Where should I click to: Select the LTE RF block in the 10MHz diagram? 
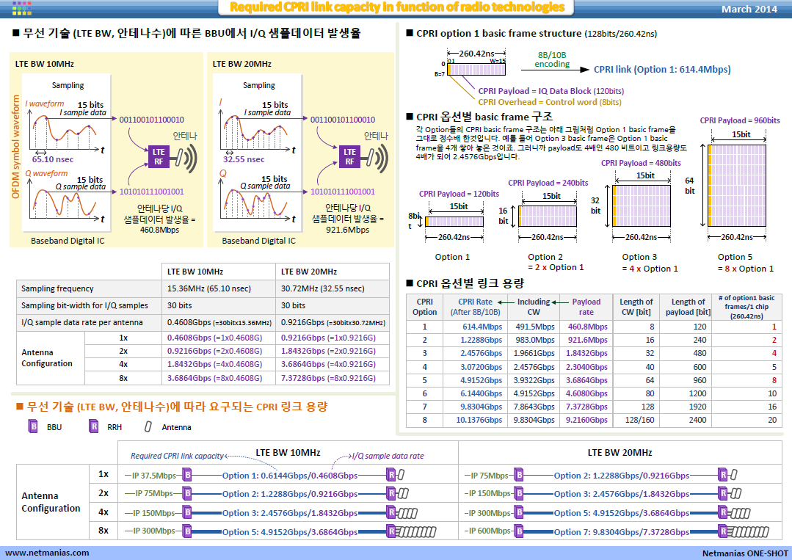(x=159, y=156)
